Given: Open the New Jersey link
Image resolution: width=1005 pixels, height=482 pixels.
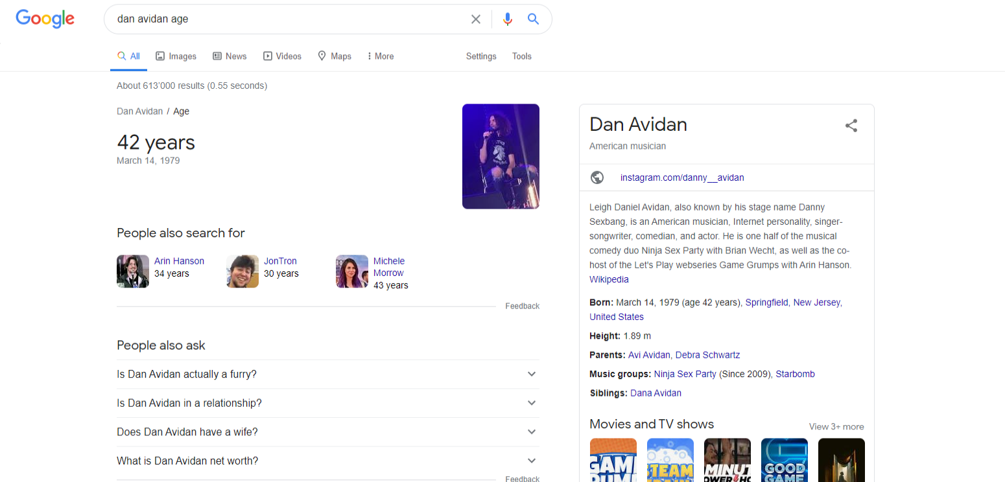Looking at the screenshot, I should (817, 303).
